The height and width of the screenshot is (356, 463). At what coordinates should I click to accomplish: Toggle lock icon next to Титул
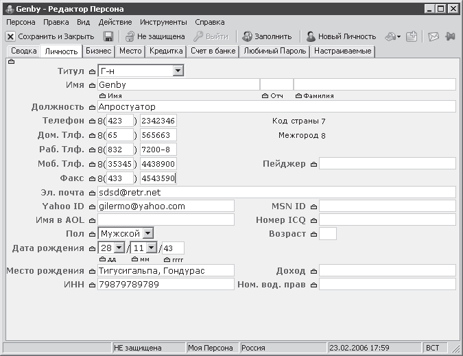point(92,71)
